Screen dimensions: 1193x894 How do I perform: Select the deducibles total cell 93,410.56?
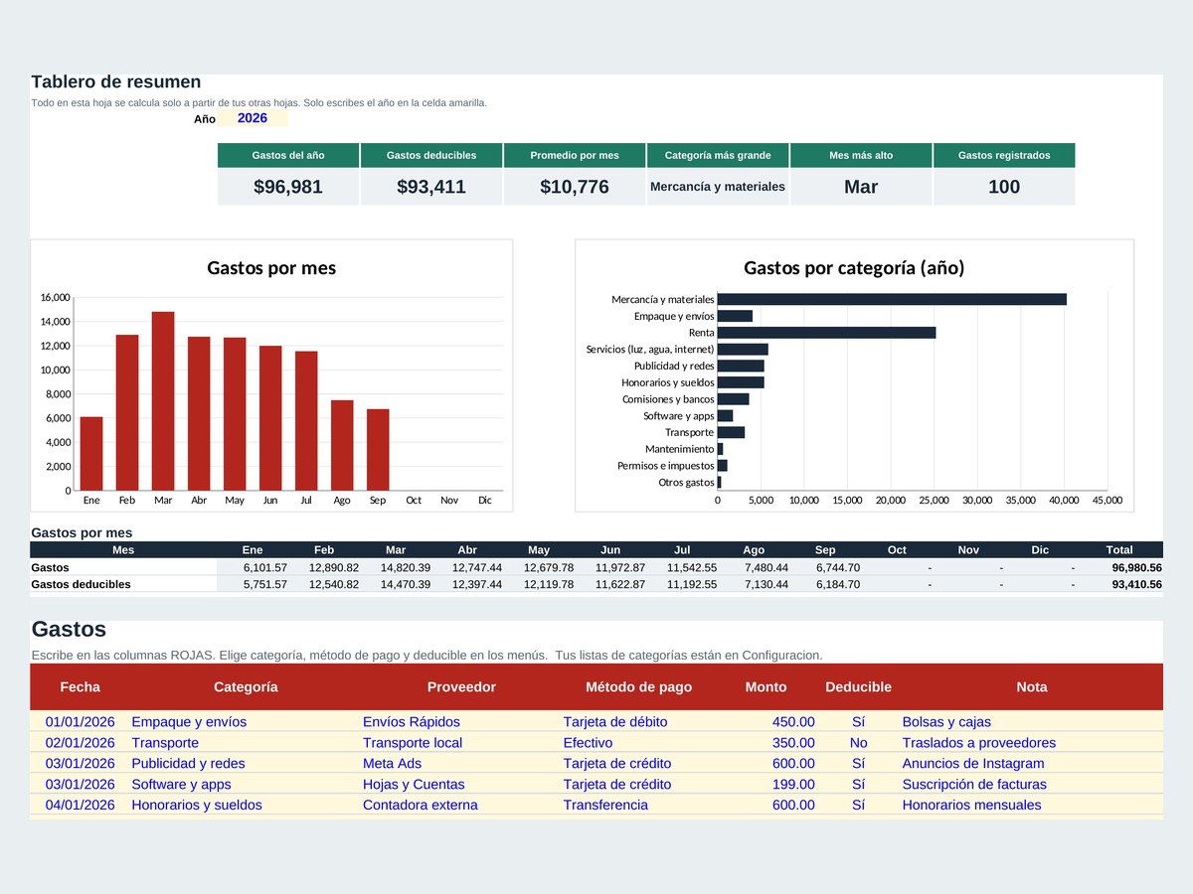click(x=1119, y=585)
